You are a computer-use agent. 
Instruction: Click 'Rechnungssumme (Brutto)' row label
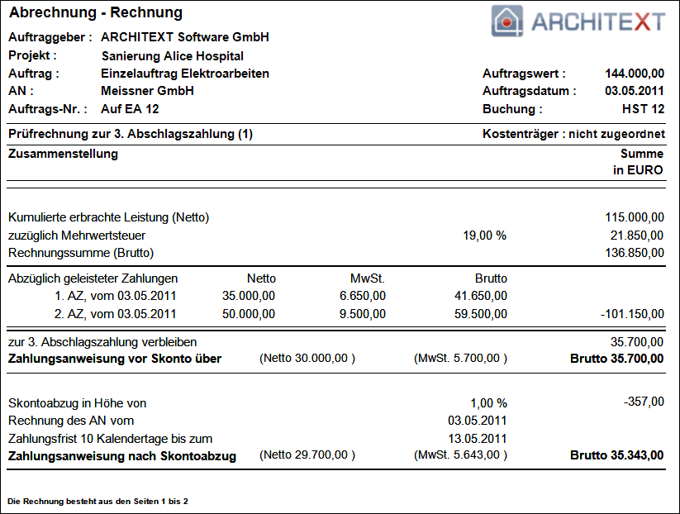(x=81, y=252)
